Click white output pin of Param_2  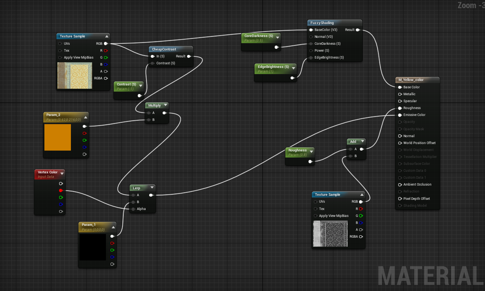click(x=84, y=126)
